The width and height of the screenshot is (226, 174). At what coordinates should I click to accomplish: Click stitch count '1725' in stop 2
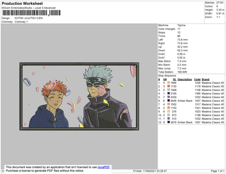click(174, 86)
